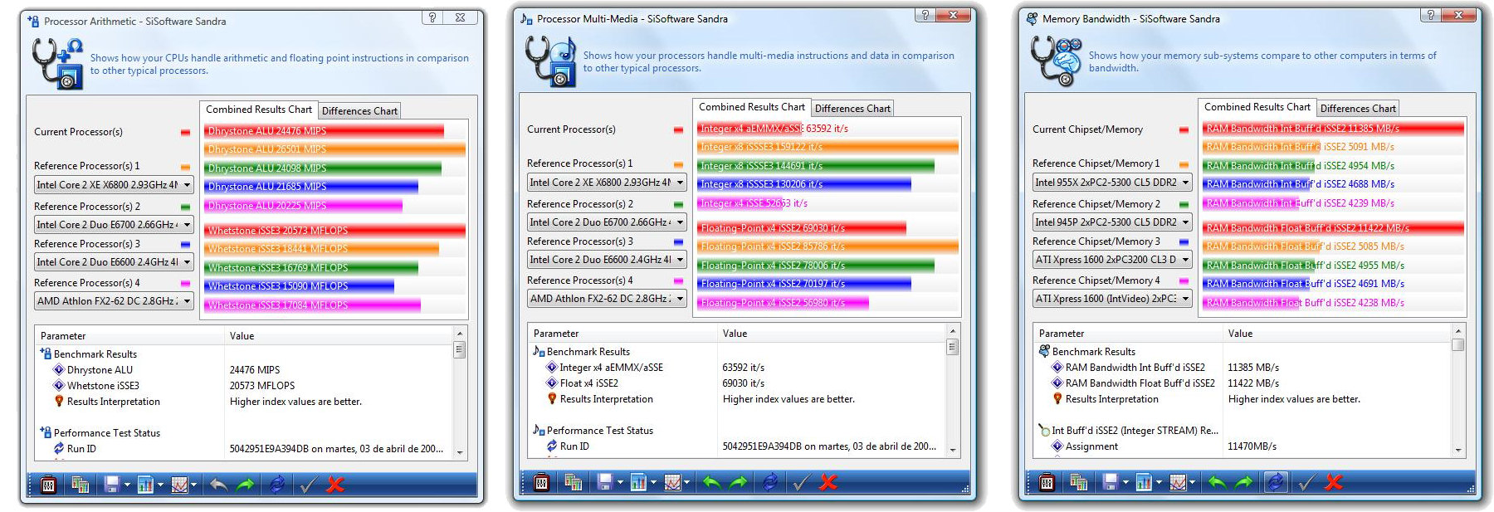This screenshot has height=512, width=1494.
Task: Open save icon dropdown arrow in Processor Arithmetic
Action: click(x=127, y=485)
